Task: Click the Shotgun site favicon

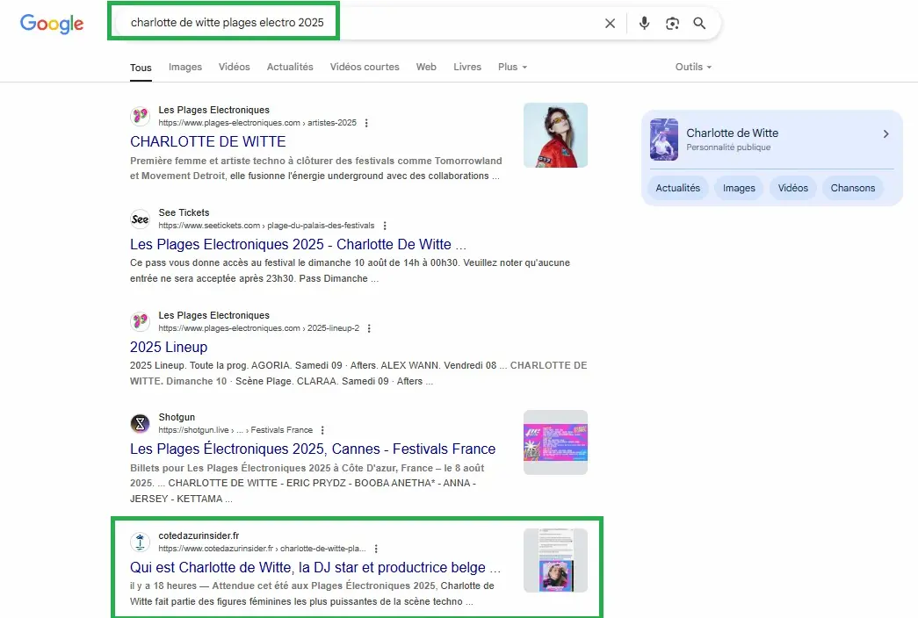Action: coord(140,423)
